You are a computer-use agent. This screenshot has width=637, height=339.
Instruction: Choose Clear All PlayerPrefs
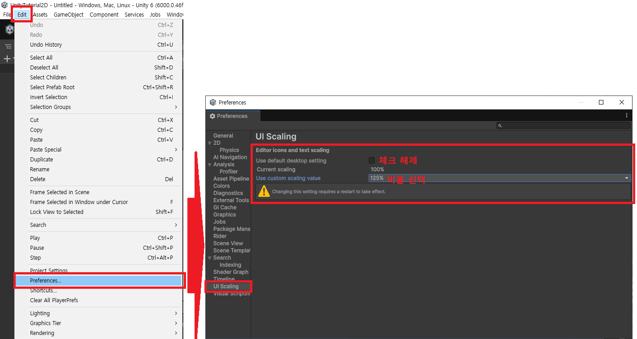coord(99,300)
